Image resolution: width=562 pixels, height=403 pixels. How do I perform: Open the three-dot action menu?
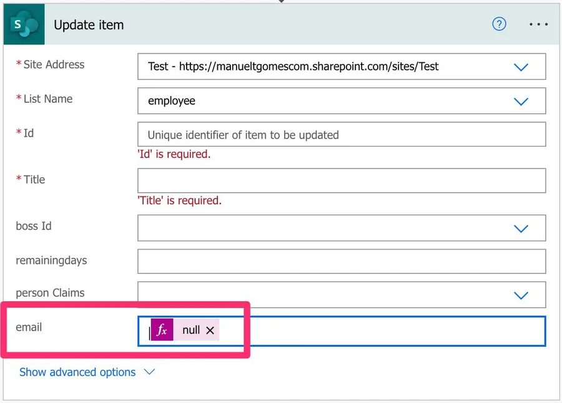coord(538,24)
